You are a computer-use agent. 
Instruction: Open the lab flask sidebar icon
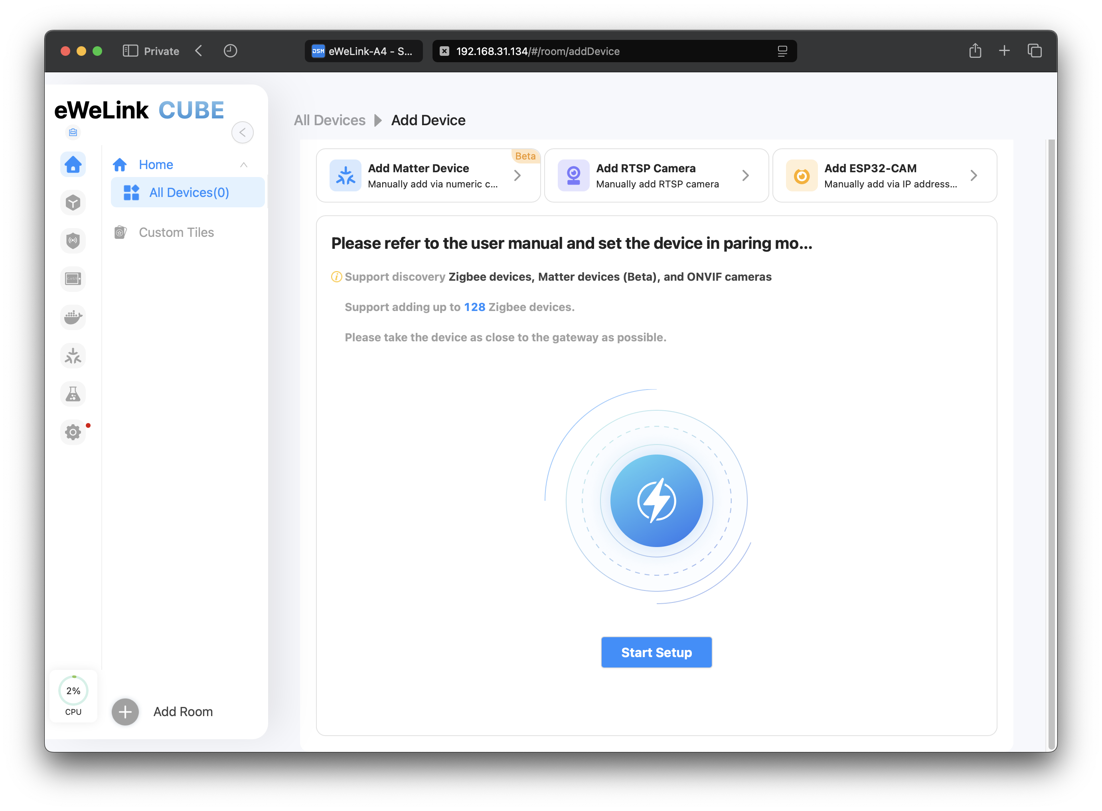[x=73, y=394]
